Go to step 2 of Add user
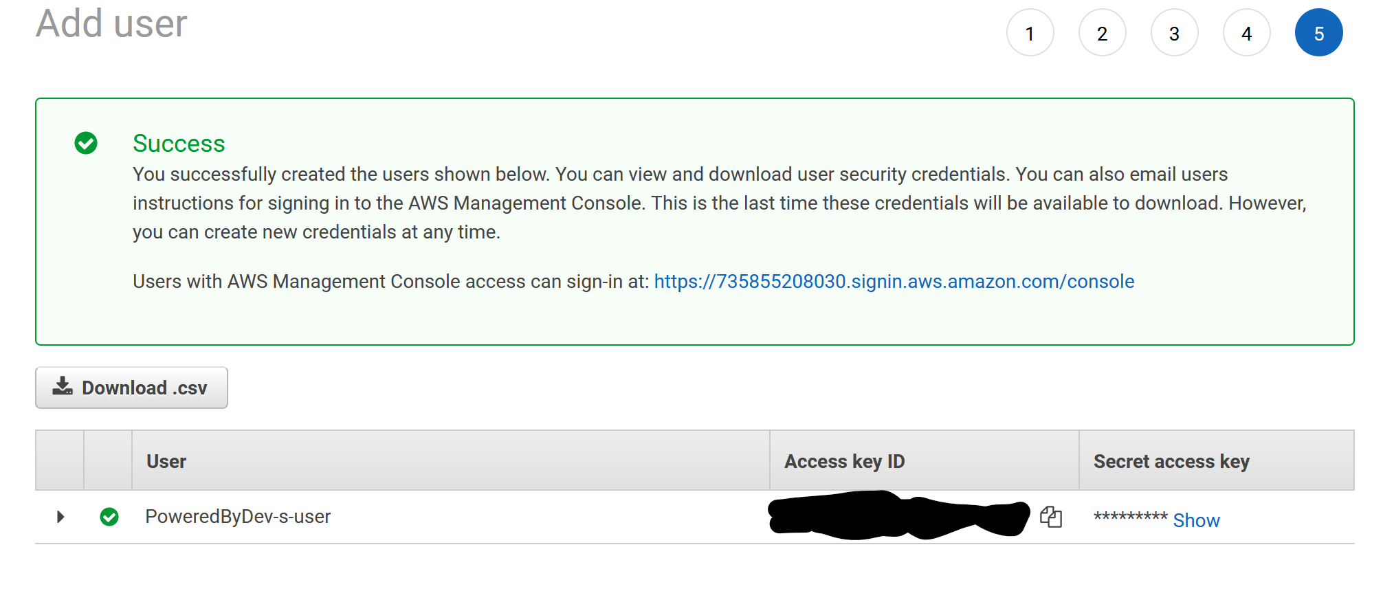Image resolution: width=1394 pixels, height=613 pixels. click(x=1102, y=33)
